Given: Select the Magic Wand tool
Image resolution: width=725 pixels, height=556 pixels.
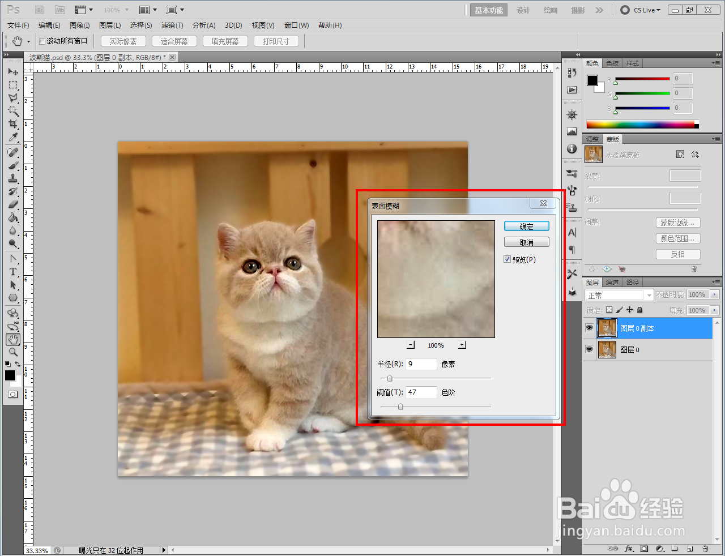Looking at the screenshot, I should pyautogui.click(x=13, y=111).
